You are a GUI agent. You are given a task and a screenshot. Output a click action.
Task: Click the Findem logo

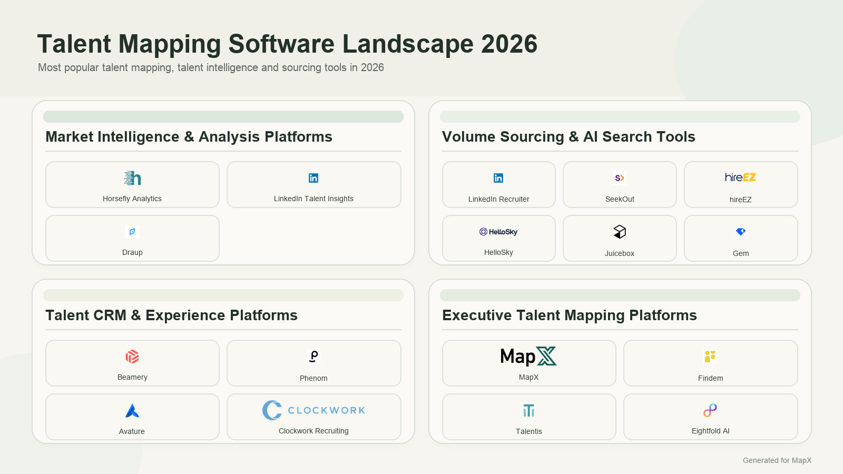[x=710, y=357]
